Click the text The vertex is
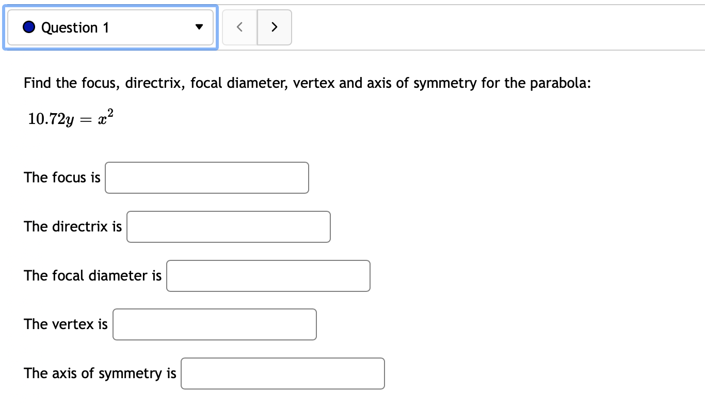Image resolution: width=705 pixels, height=404 pixels. pyautogui.click(x=65, y=324)
